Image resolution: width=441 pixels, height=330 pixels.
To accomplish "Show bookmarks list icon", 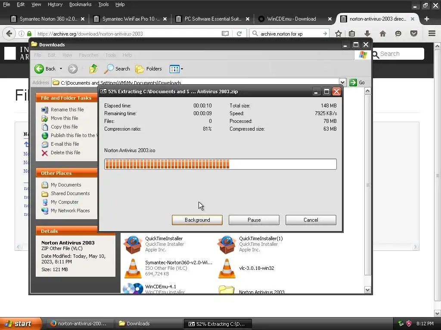I will click(x=352, y=34).
